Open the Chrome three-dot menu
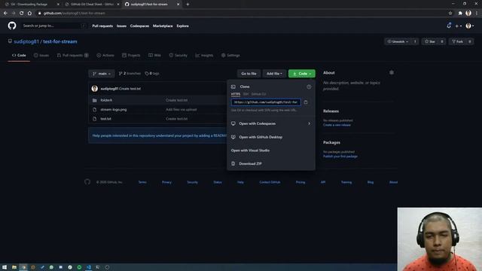This screenshot has height=271, width=482. tap(477, 13)
